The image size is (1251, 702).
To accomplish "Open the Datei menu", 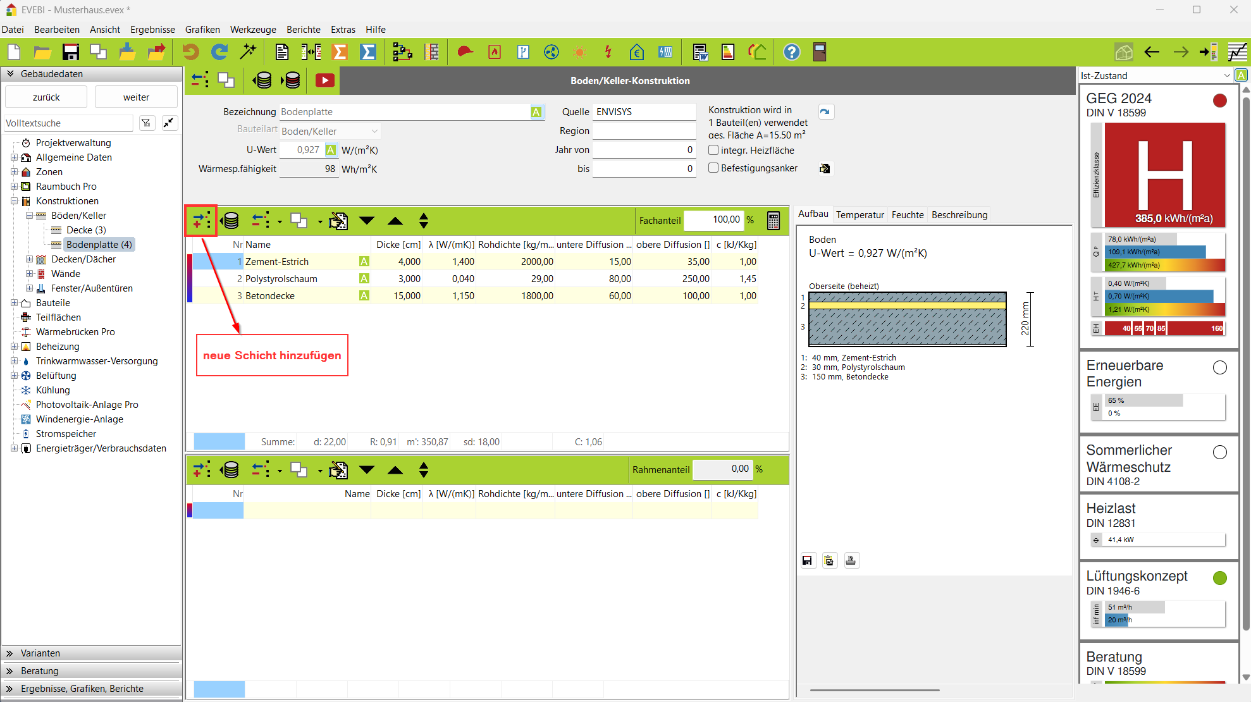I will pos(13,30).
